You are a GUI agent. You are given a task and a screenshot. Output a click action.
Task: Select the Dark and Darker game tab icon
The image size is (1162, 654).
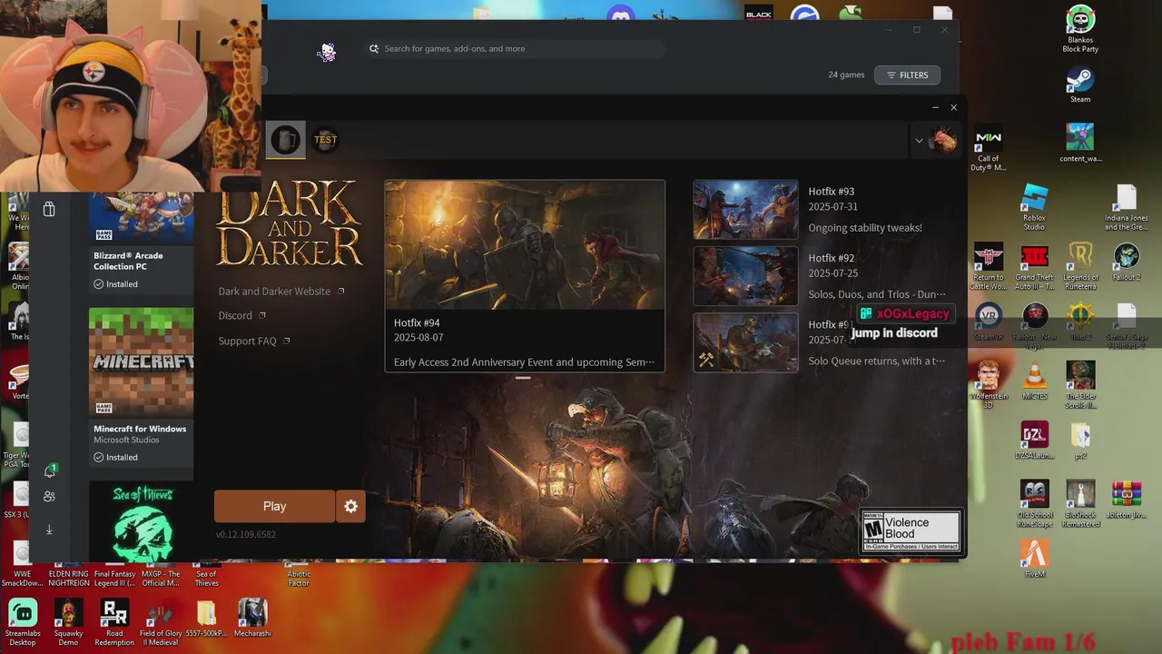click(286, 140)
